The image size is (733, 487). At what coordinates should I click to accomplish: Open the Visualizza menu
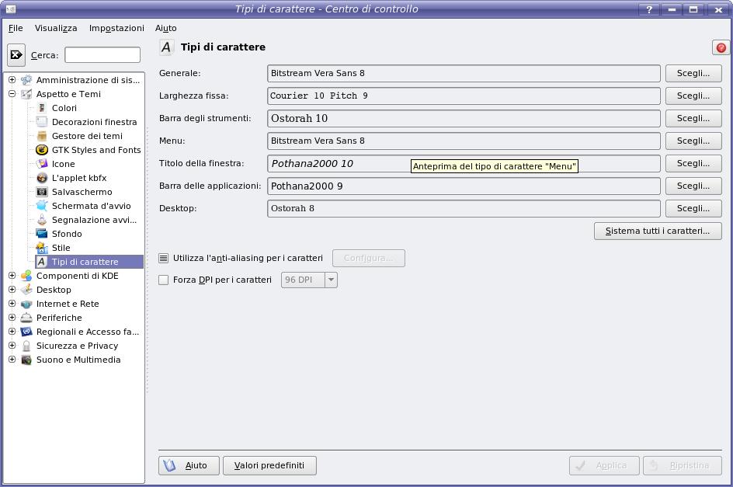pos(56,28)
